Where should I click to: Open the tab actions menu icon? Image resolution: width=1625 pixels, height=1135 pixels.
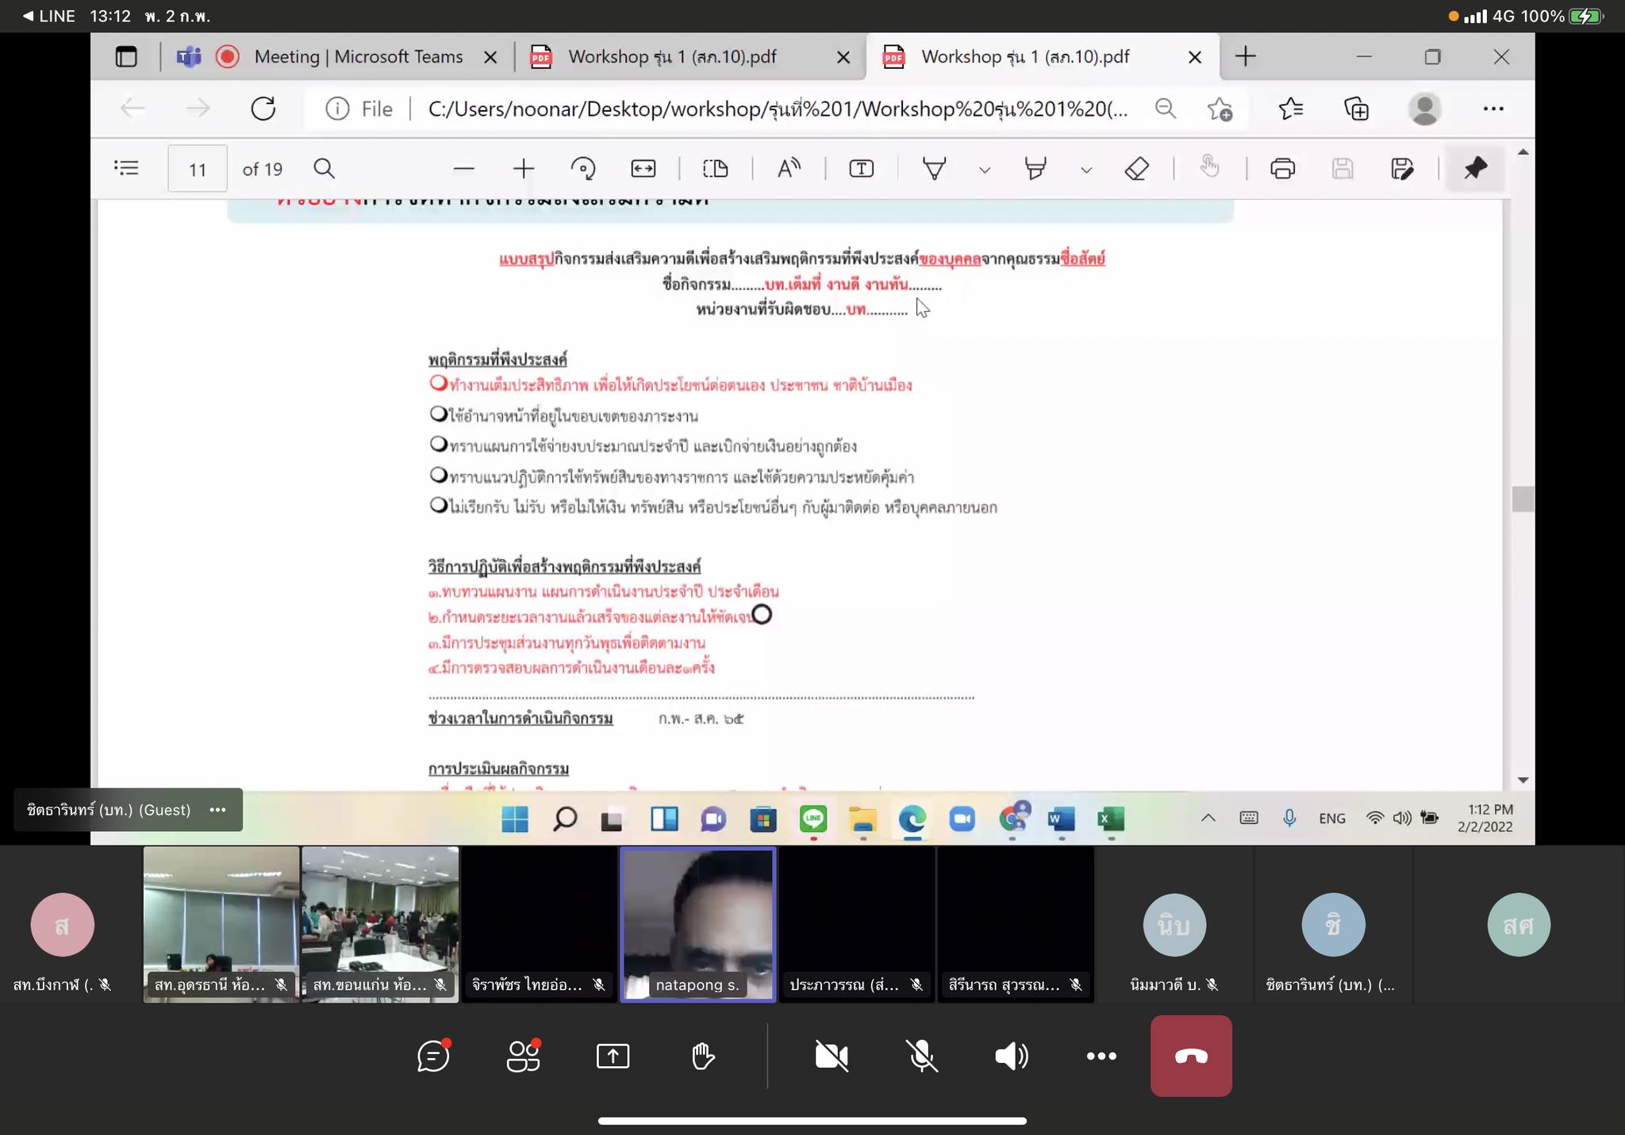pyautogui.click(x=126, y=56)
